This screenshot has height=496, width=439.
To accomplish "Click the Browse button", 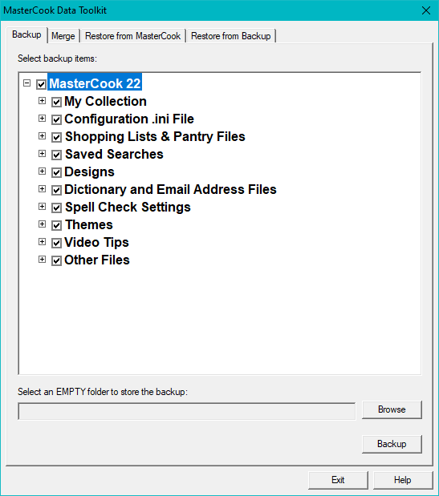I will (x=392, y=409).
